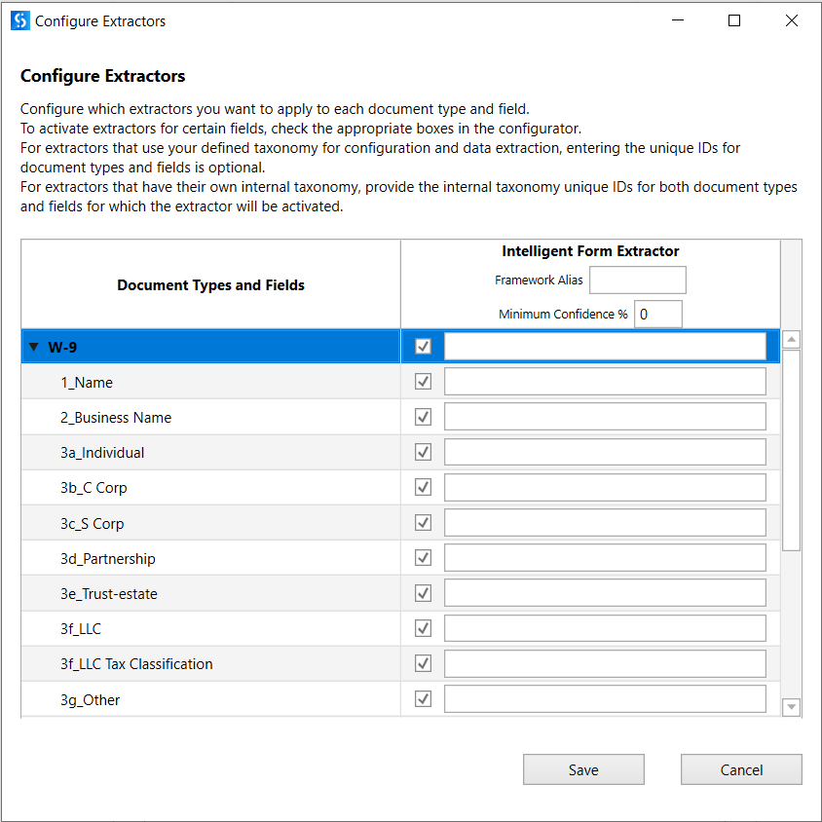Click the 2_Business Name ID text field
Screen dimensions: 822x822
click(x=605, y=417)
